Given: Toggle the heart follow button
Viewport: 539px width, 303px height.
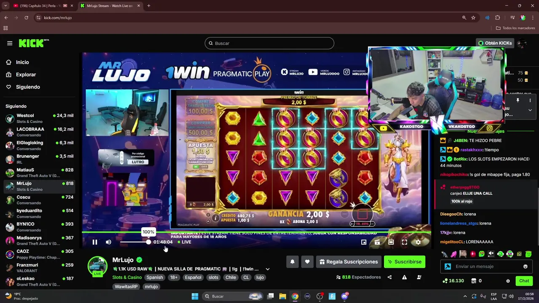Looking at the screenshot, I should tap(307, 262).
